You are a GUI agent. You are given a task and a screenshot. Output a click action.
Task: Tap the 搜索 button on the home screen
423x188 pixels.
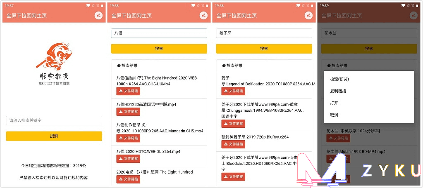[54, 136]
